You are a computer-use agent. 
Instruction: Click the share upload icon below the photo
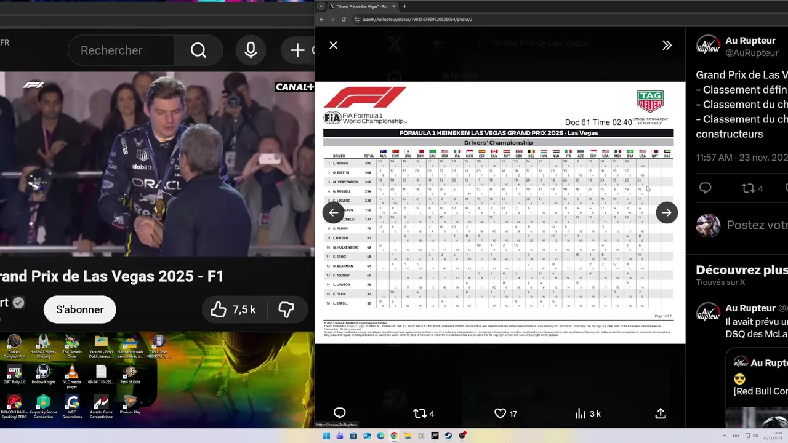point(661,413)
